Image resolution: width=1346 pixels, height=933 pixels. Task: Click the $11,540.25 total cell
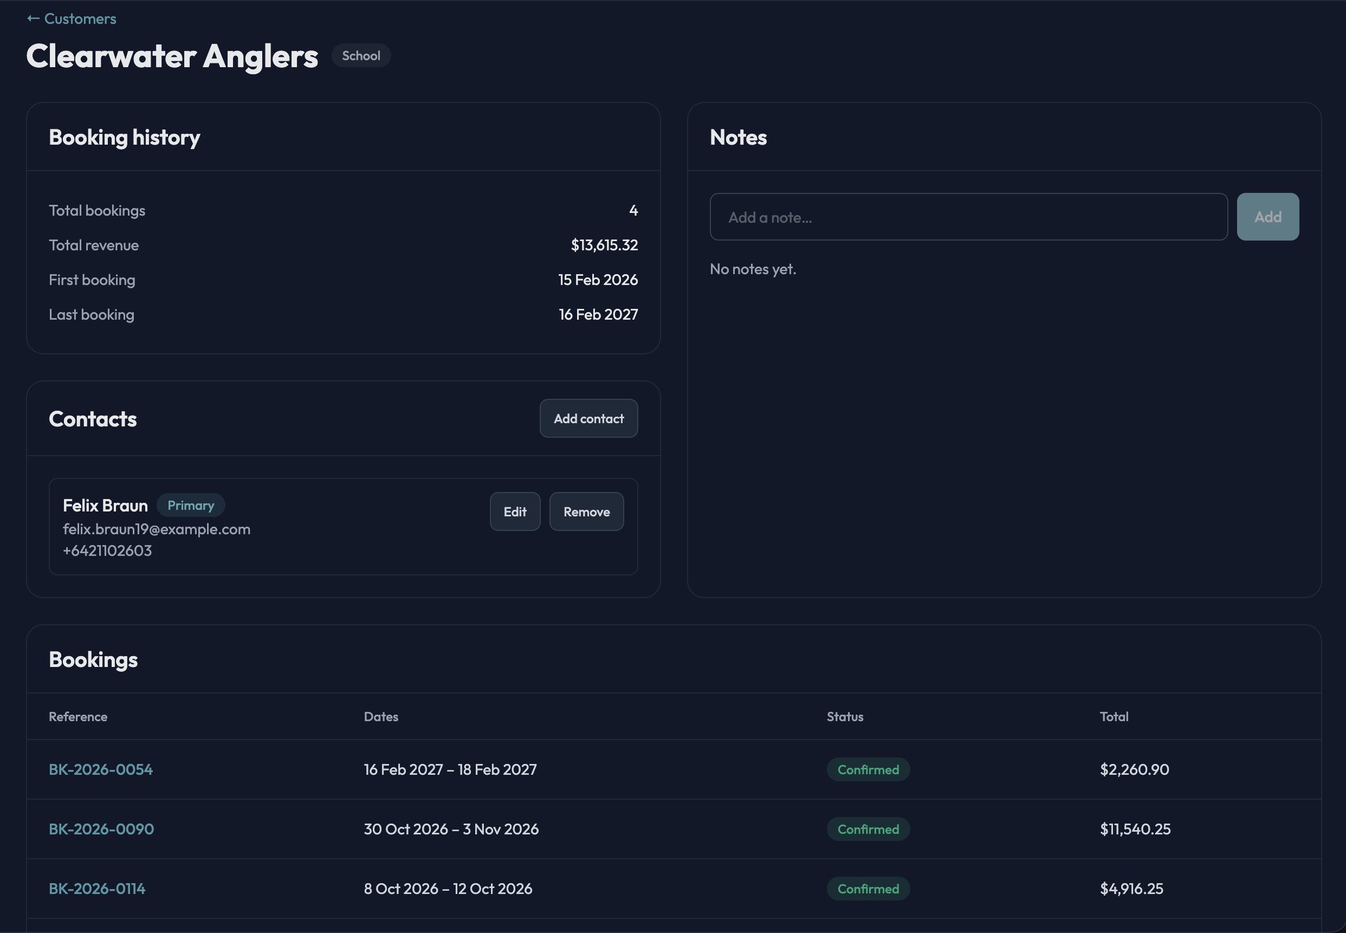click(1135, 829)
